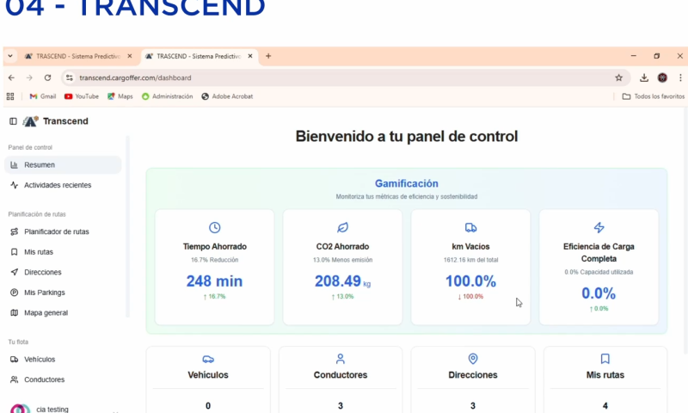Bookmark this page with the star icon
Image resolution: width=688 pixels, height=413 pixels.
(x=618, y=77)
